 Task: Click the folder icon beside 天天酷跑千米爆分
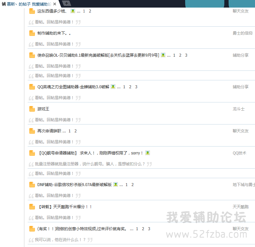(x=32, y=207)
